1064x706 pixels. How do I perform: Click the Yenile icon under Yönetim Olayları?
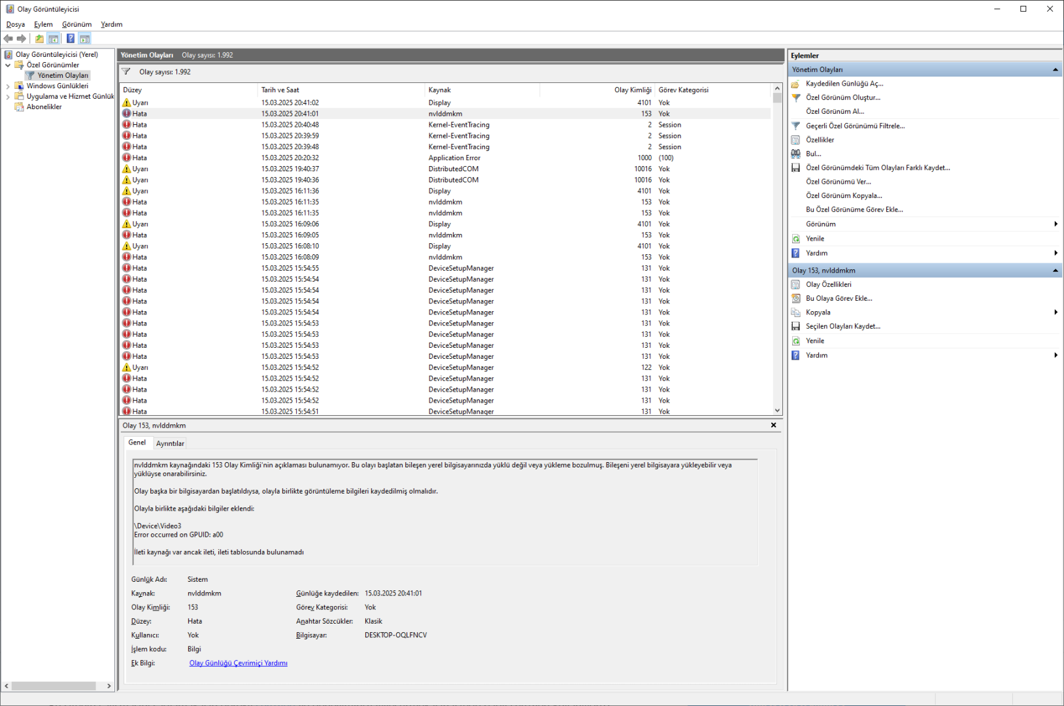795,239
